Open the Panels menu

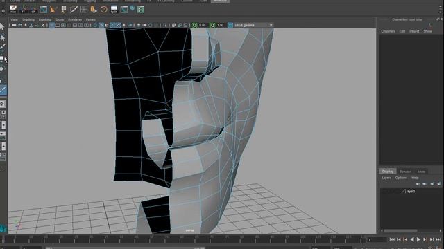tap(91, 20)
